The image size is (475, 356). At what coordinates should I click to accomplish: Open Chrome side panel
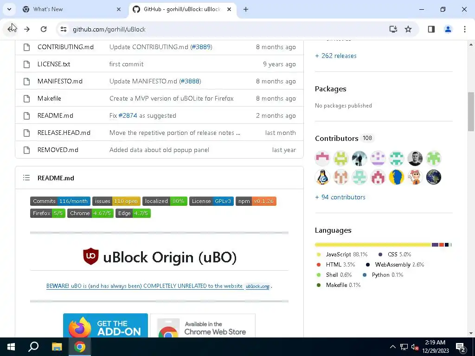tap(431, 29)
